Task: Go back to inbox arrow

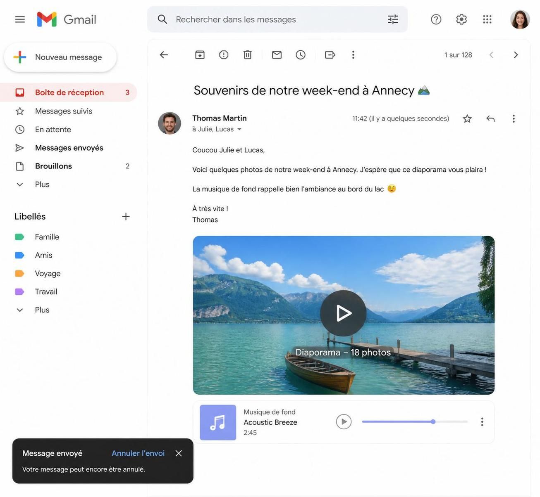Action: 164,55
